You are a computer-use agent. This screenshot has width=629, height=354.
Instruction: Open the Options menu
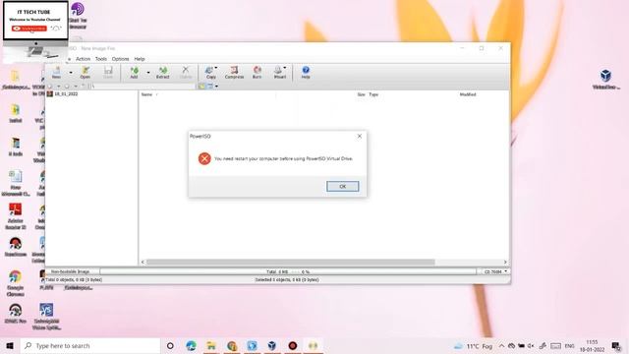(120, 59)
